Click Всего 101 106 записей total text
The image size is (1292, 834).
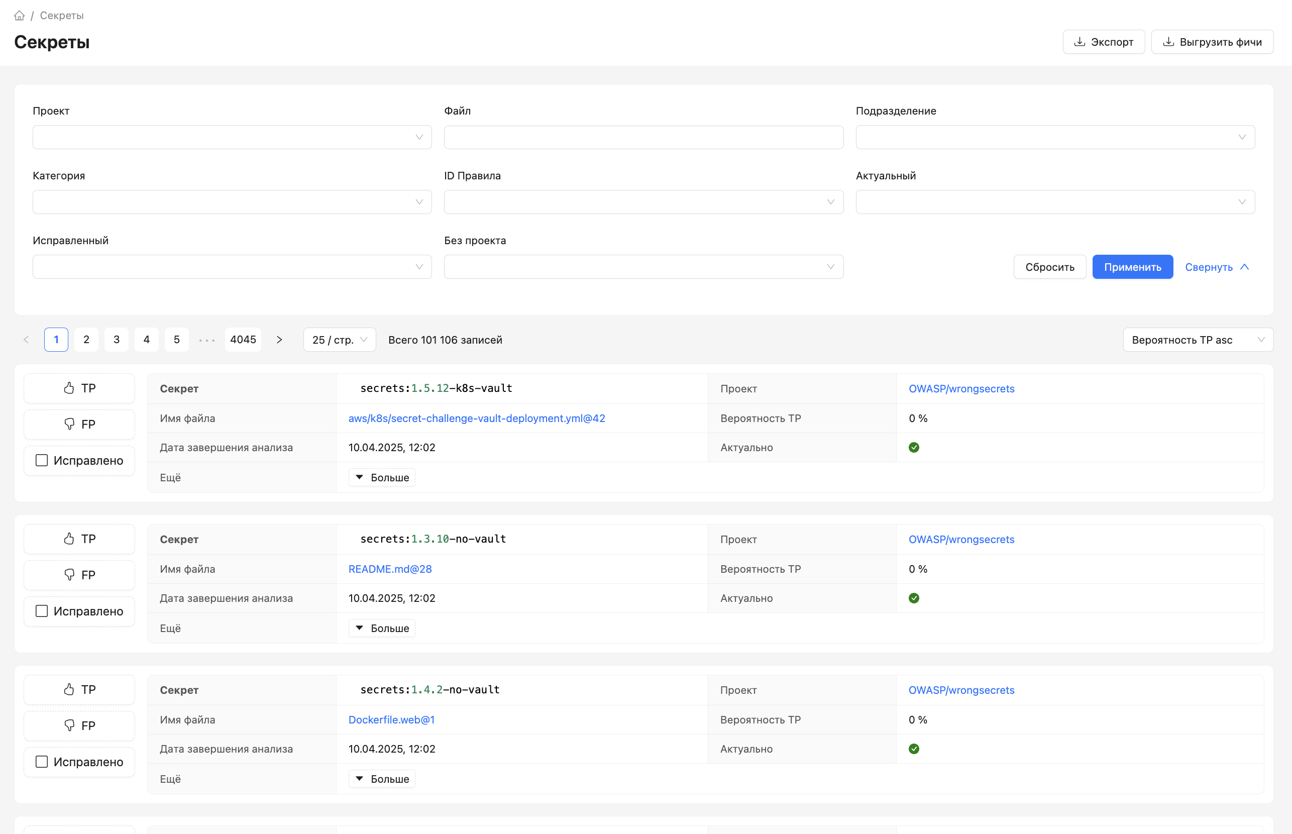coord(445,340)
